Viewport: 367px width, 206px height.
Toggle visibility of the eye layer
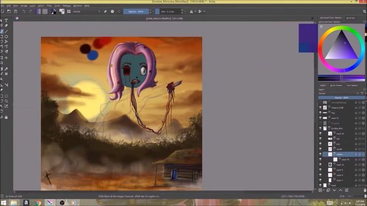pyautogui.click(x=320, y=144)
